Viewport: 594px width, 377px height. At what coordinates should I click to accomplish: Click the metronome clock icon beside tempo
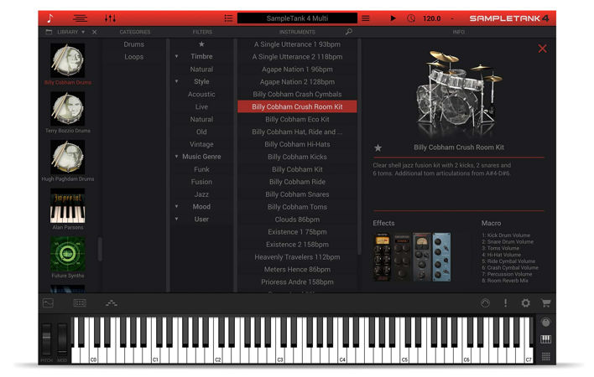pyautogui.click(x=410, y=18)
